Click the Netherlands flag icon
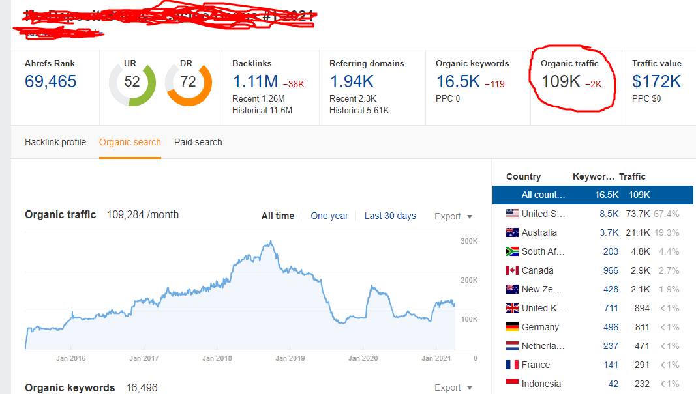This screenshot has height=394, width=696. [512, 346]
